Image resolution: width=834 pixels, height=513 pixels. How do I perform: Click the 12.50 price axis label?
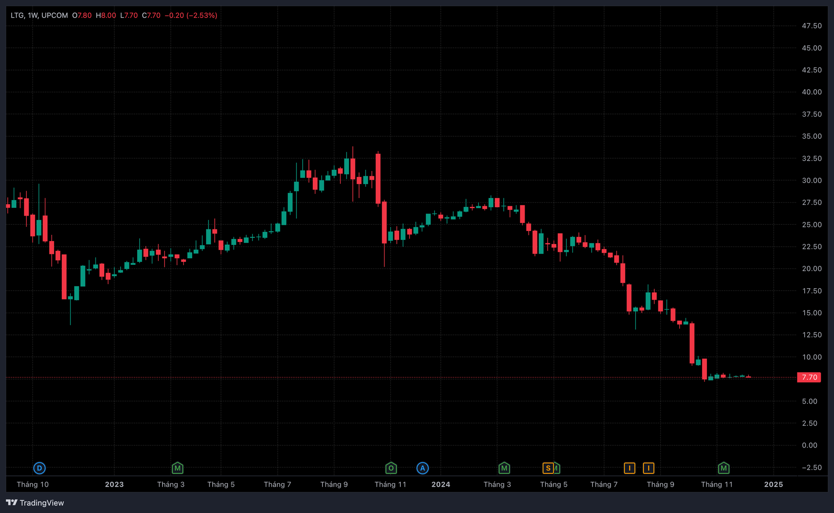click(811, 335)
